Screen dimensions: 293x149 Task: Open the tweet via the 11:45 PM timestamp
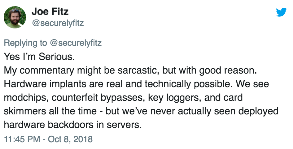tap(22, 139)
